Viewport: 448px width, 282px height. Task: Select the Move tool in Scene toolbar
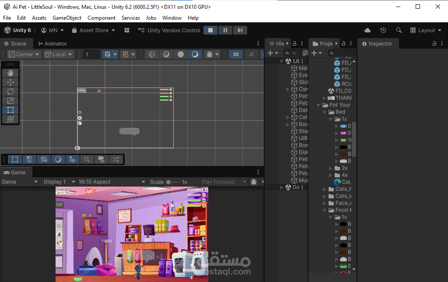tap(10, 82)
